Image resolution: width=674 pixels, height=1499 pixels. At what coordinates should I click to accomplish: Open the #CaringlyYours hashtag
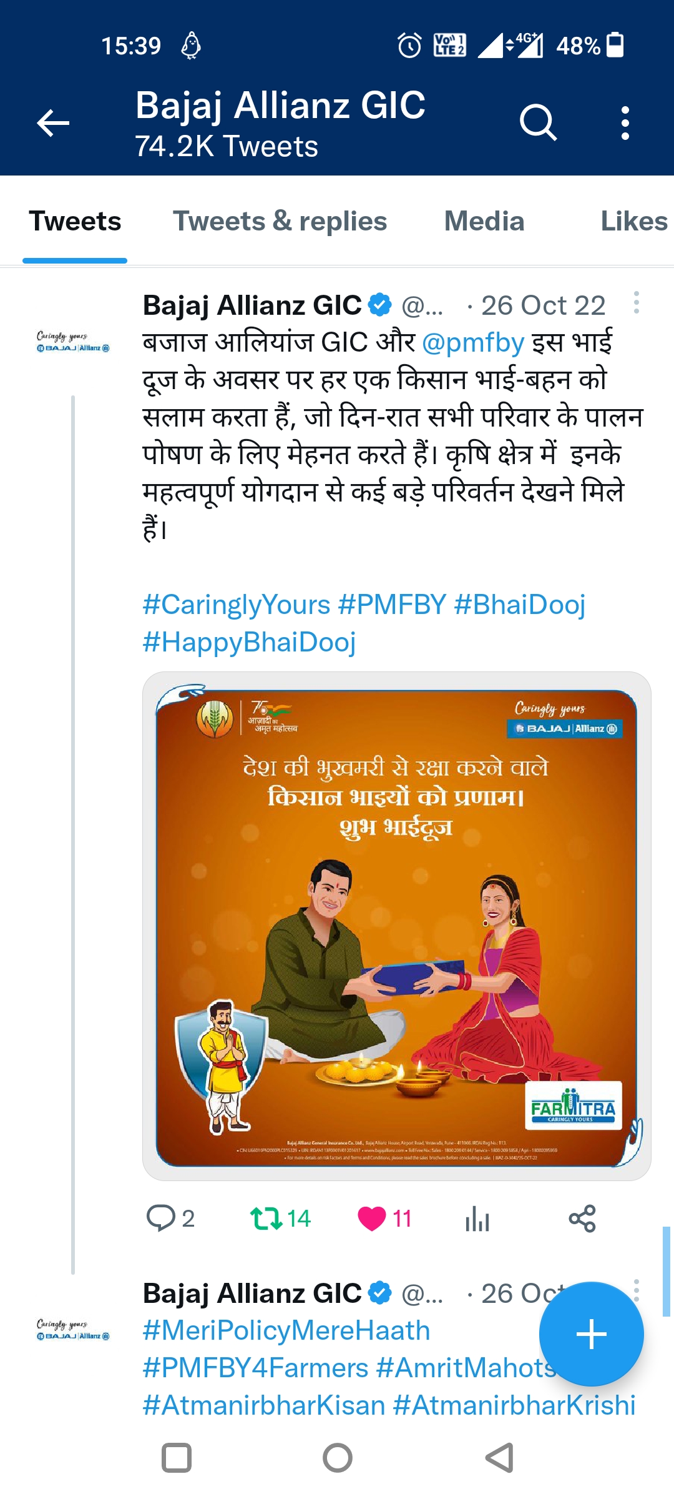[x=237, y=605]
